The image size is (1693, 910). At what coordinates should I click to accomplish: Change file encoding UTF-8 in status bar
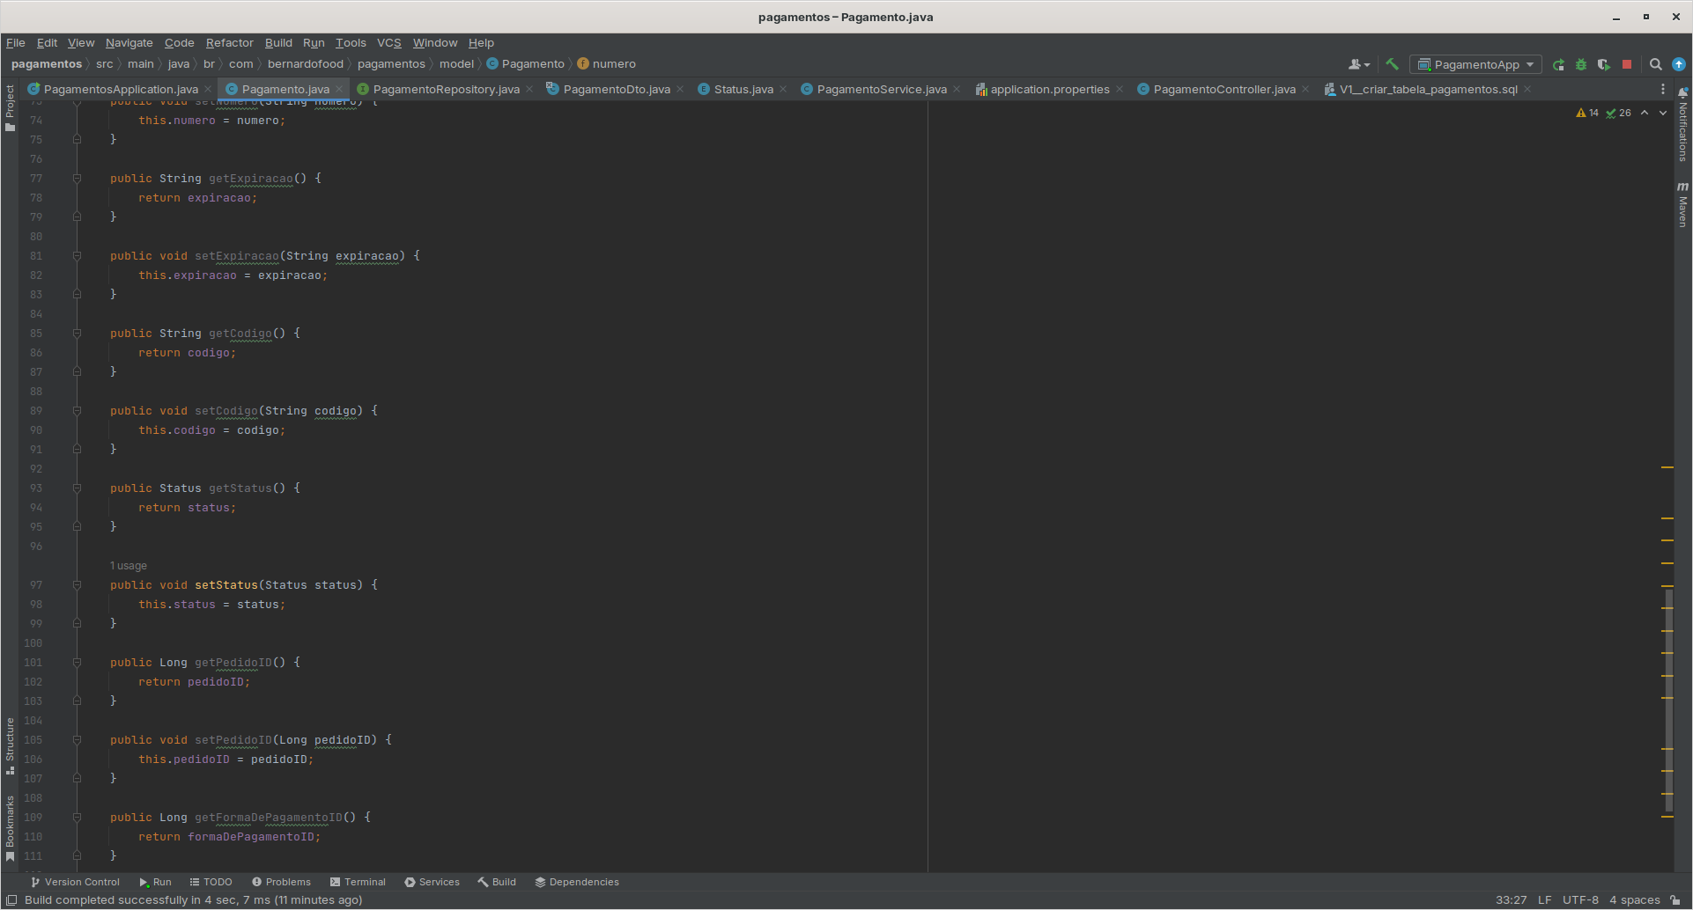[1580, 899]
